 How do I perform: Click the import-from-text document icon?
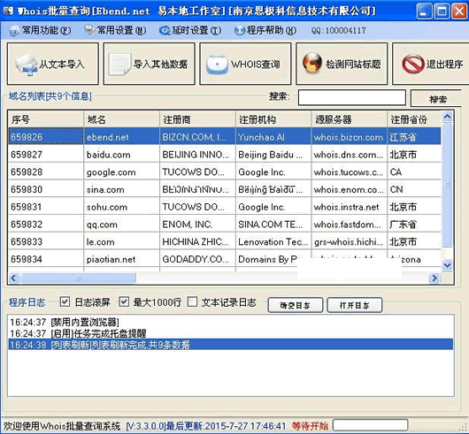26,65
